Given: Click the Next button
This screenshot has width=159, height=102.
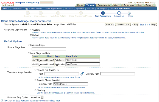Looking at the screenshot, I should (x=154, y=25).
